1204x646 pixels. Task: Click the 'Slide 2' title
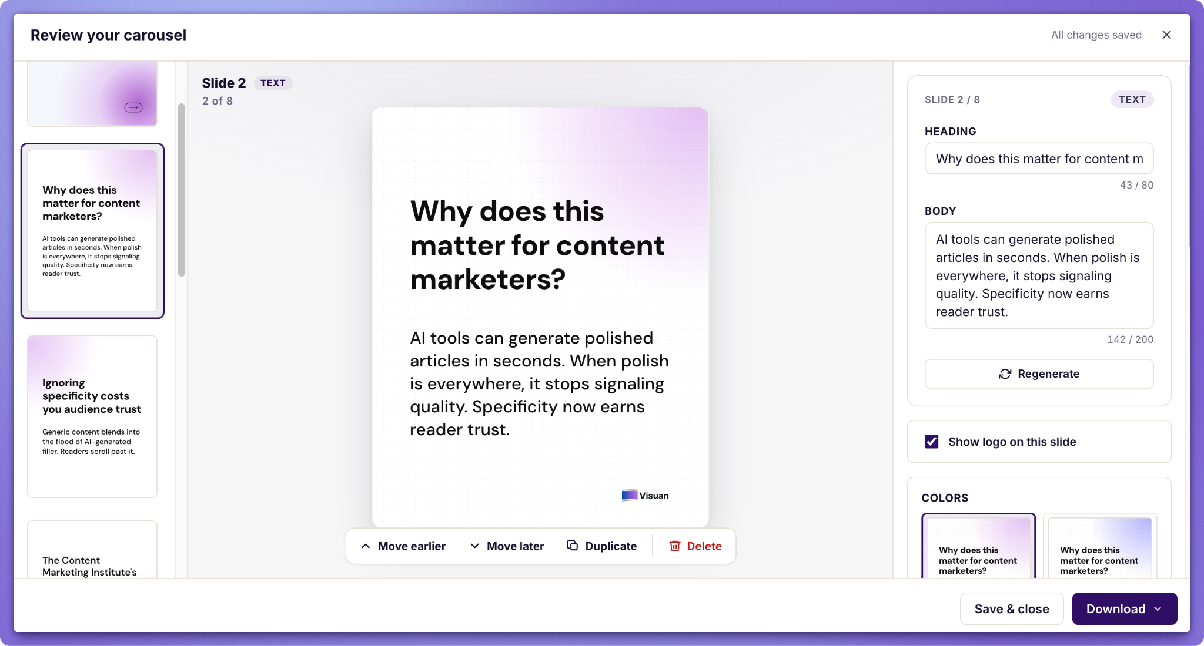(x=224, y=83)
